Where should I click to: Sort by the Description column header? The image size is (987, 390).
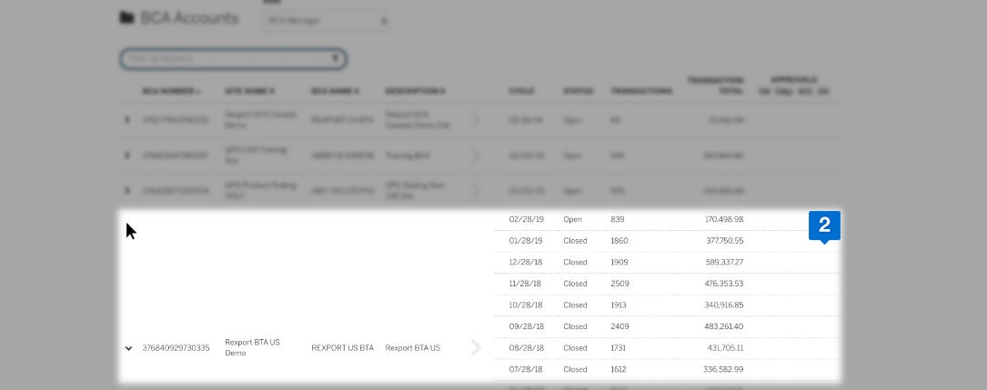(x=415, y=92)
